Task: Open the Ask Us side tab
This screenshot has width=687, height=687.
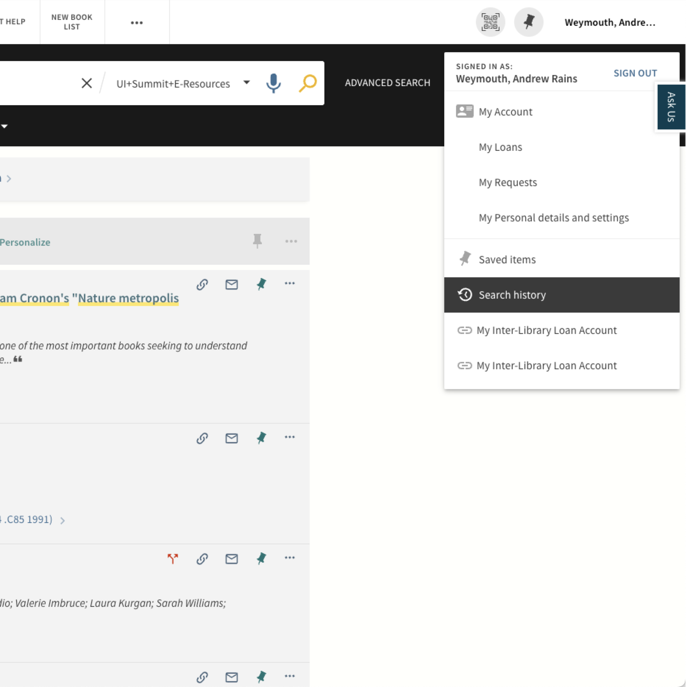Action: click(x=671, y=107)
